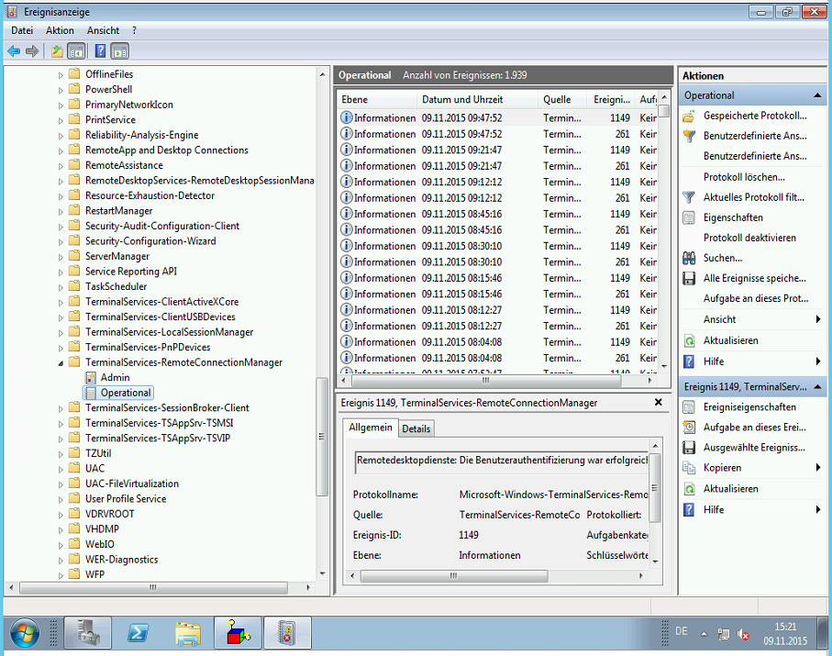
Task: Open the ? help menu
Action: 134,30
